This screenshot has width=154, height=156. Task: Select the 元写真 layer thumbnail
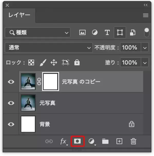click(28, 103)
